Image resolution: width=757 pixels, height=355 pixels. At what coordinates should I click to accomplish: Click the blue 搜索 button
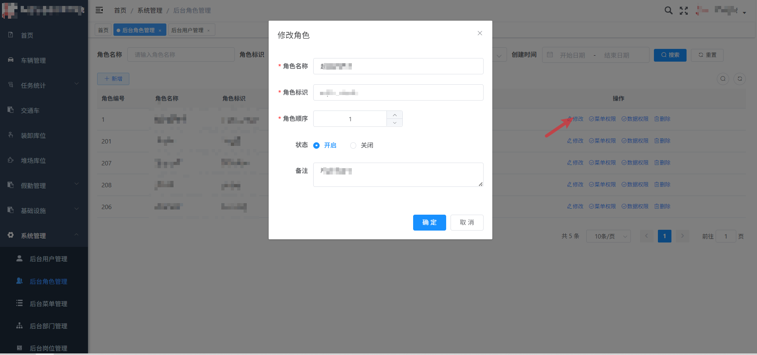coord(670,55)
